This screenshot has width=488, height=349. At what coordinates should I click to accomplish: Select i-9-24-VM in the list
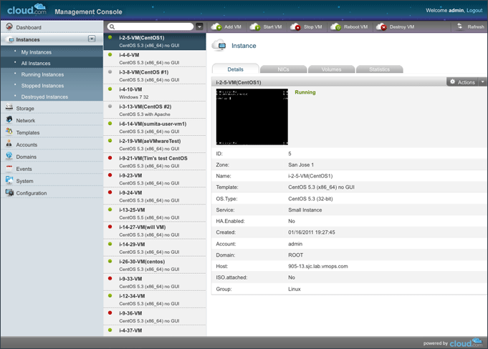(155, 196)
